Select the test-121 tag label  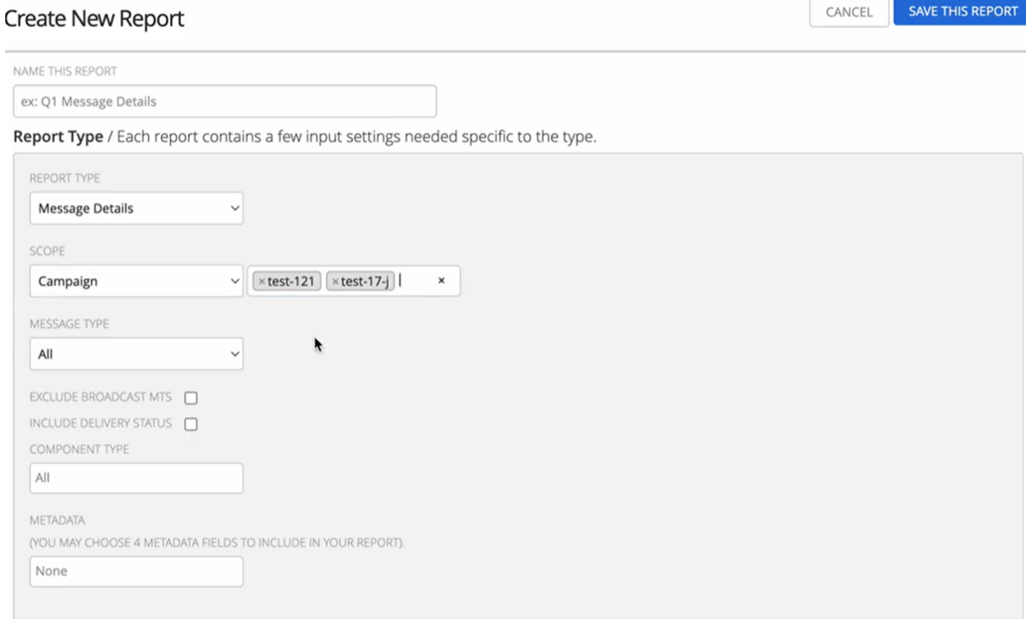tap(292, 281)
